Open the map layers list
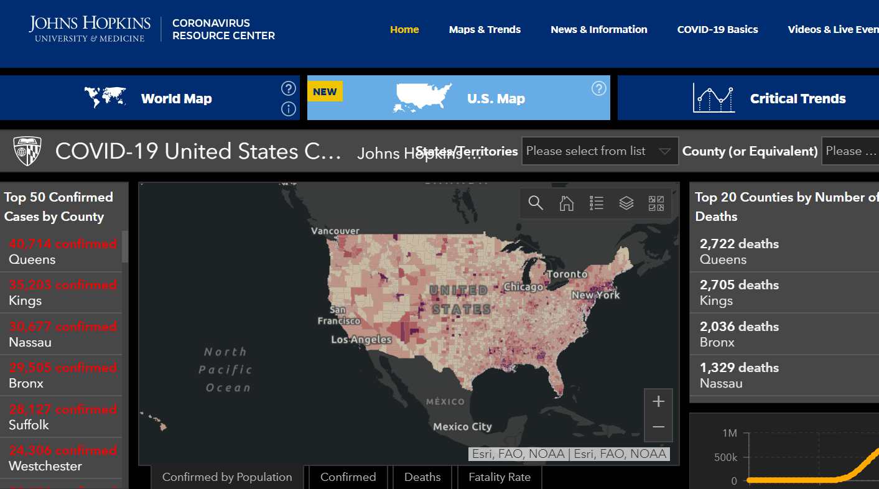 [626, 203]
